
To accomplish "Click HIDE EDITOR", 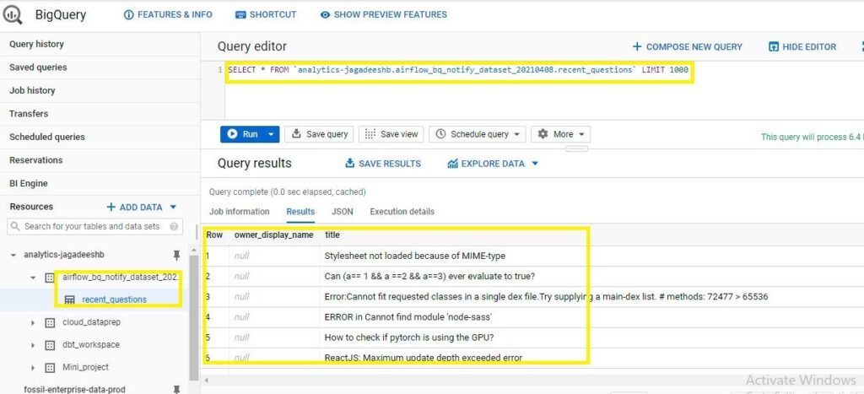I will [802, 47].
